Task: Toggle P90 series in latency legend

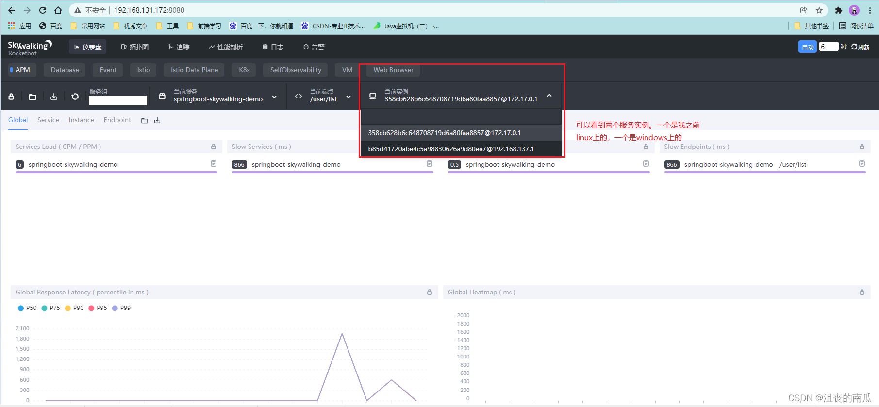Action: [74, 308]
